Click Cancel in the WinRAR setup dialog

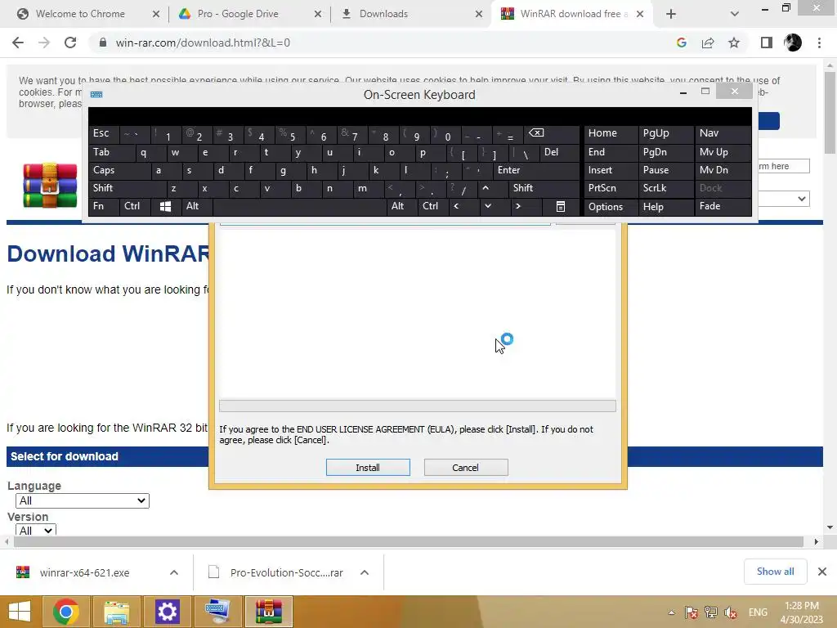tap(465, 467)
